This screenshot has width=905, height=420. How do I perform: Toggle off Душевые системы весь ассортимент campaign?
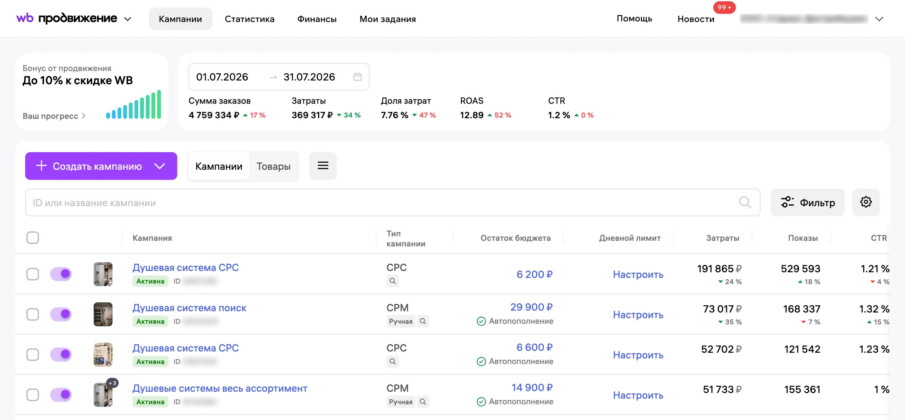61,395
